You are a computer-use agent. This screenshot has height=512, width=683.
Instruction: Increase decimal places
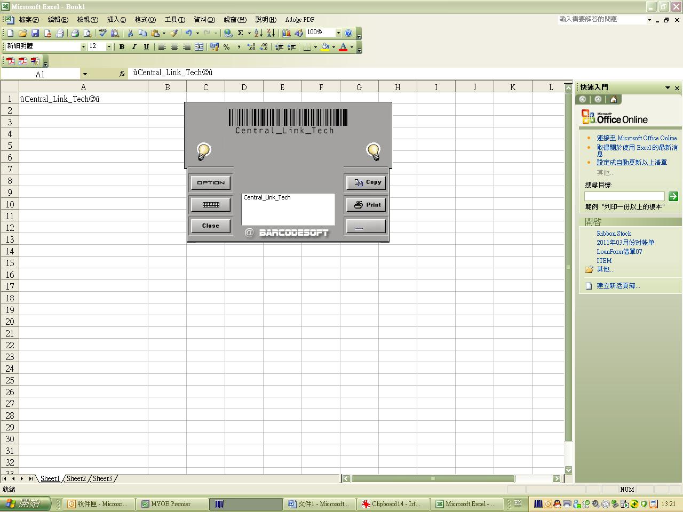pyautogui.click(x=251, y=47)
